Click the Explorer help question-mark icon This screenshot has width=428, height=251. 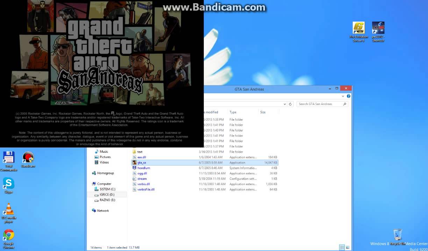(x=348, y=96)
